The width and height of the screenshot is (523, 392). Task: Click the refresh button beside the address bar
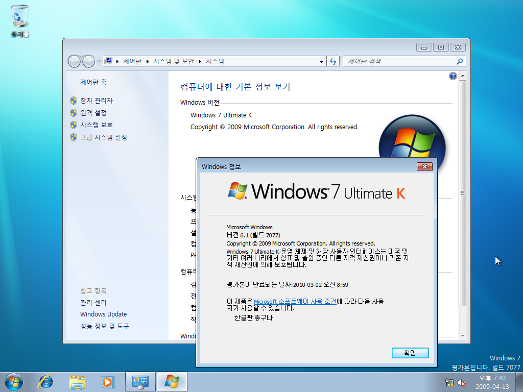(x=333, y=61)
